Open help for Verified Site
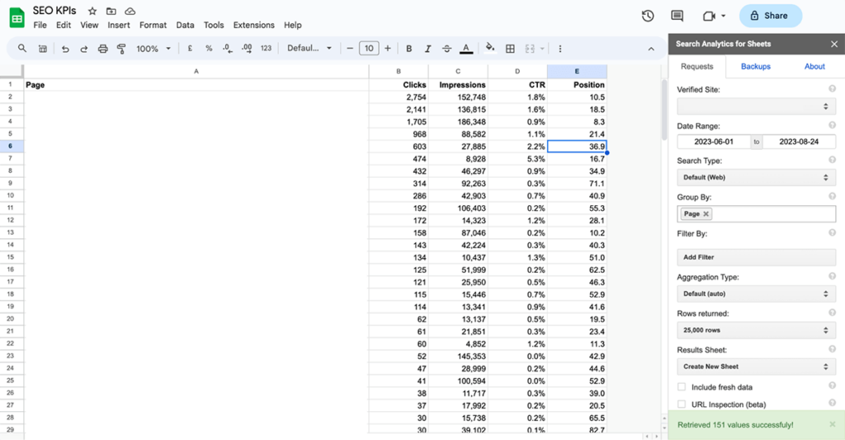Viewport: 845px width, 440px height. coord(832,89)
